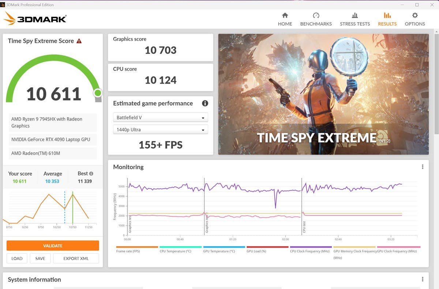Open the System information three-dot menu

point(423,280)
